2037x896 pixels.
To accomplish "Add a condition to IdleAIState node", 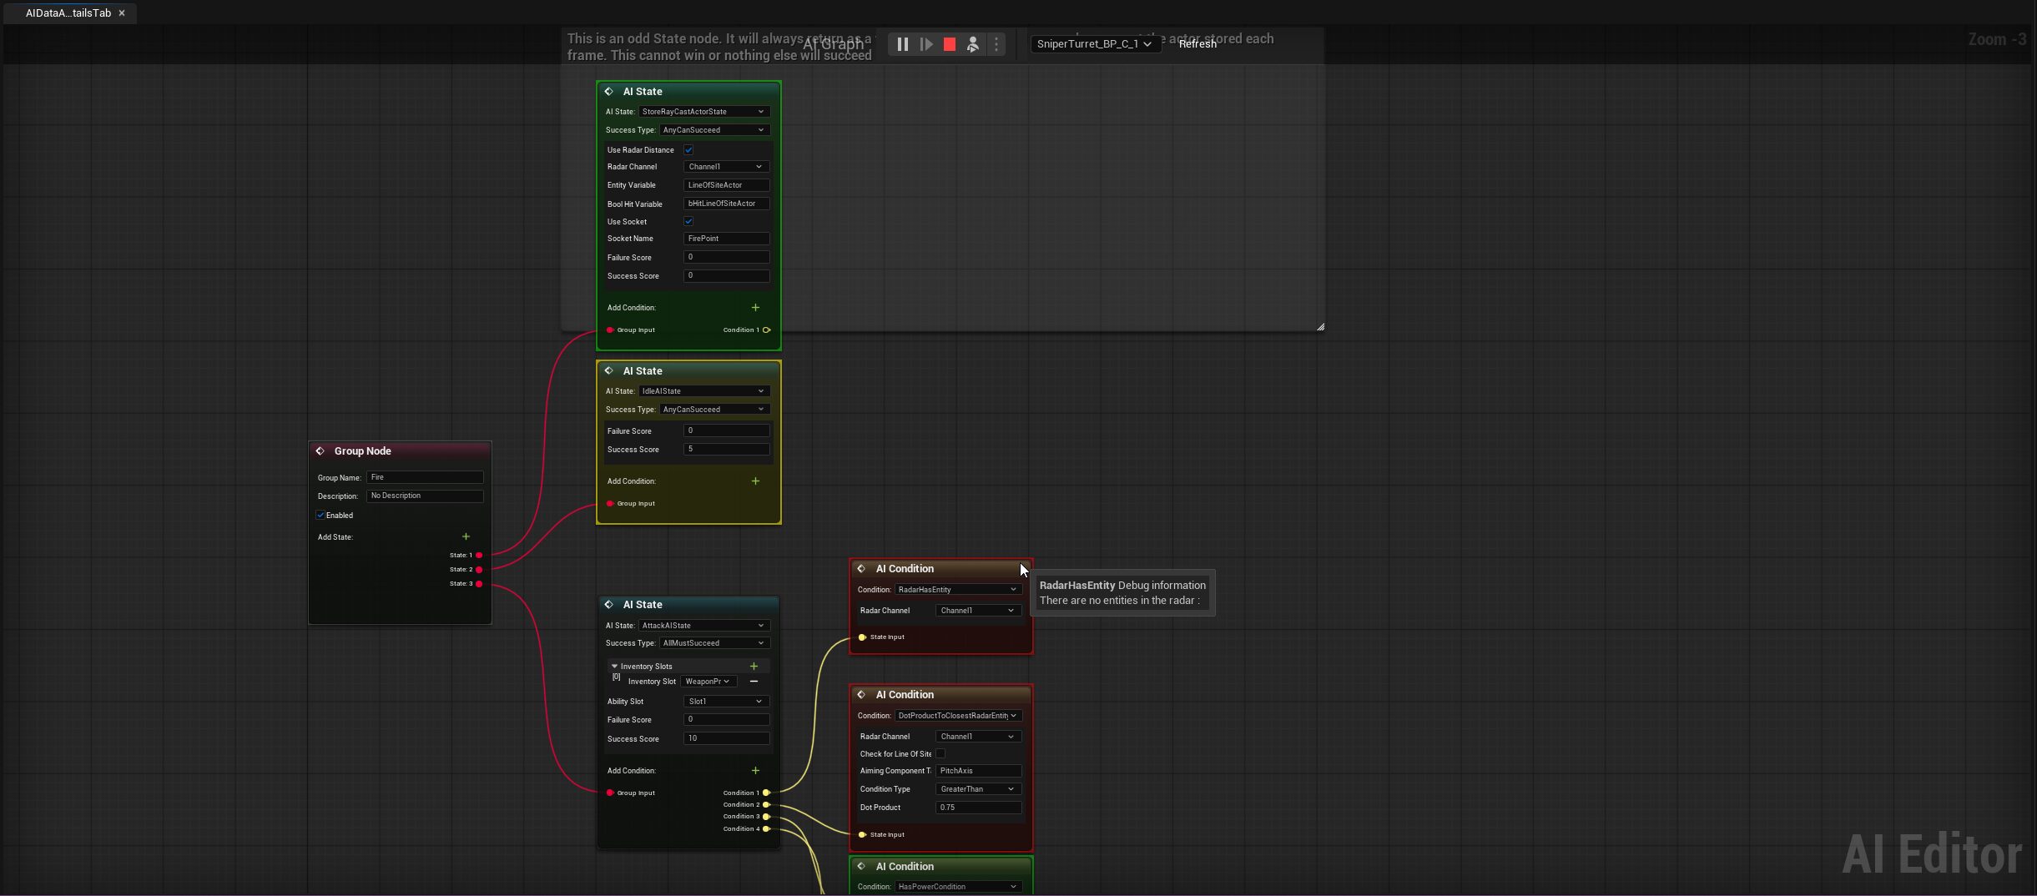I will [x=755, y=481].
